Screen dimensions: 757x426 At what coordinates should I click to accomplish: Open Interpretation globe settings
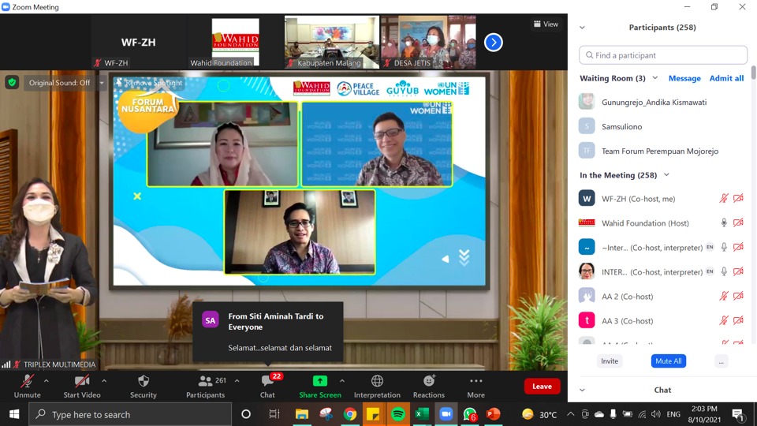[x=377, y=382]
